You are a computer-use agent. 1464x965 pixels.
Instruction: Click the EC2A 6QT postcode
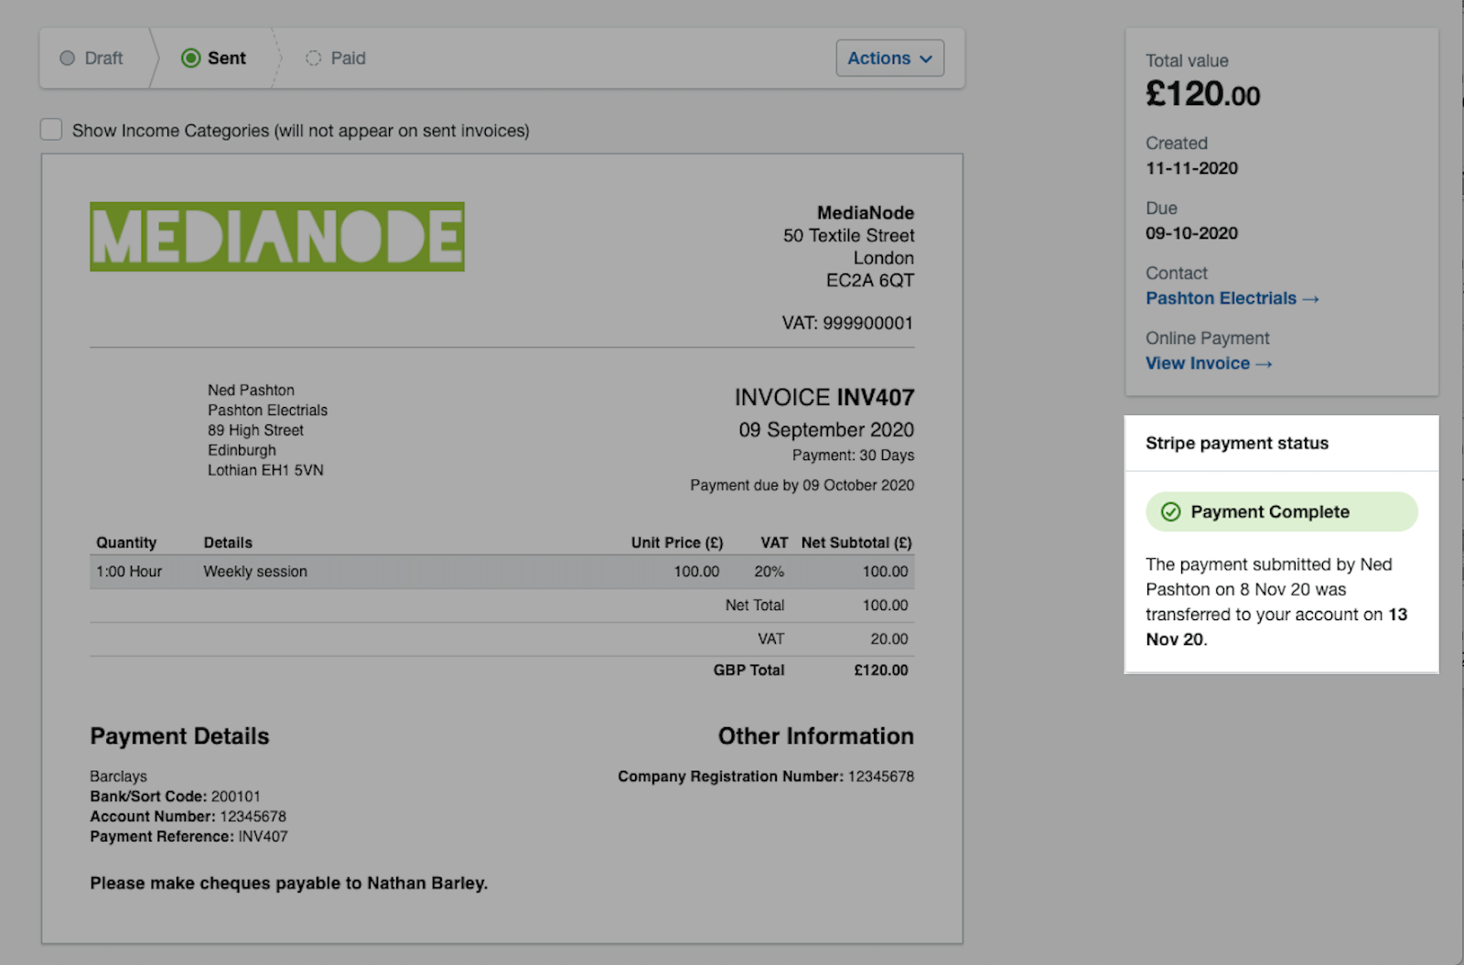[x=870, y=281]
